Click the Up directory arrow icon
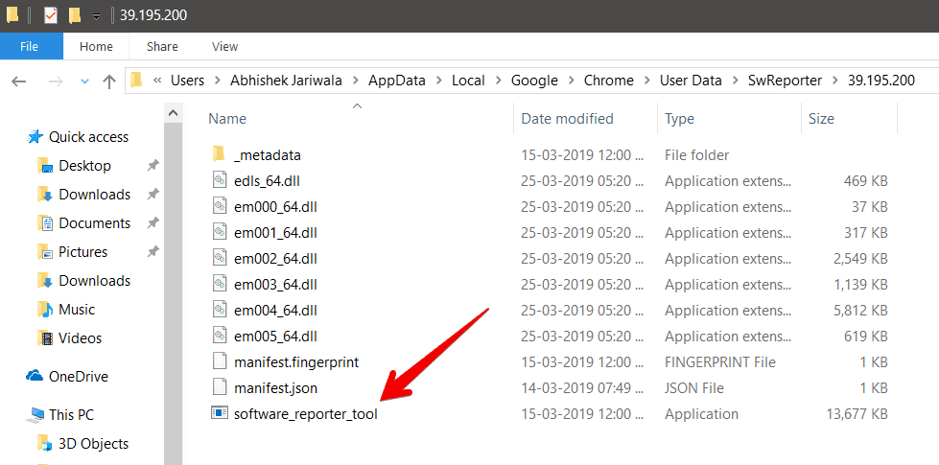 [x=109, y=81]
